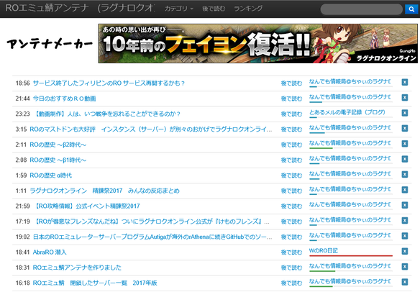Close the 21:59 RO攻略情報 entry
This screenshot has height=292, width=420.
coord(405,205)
